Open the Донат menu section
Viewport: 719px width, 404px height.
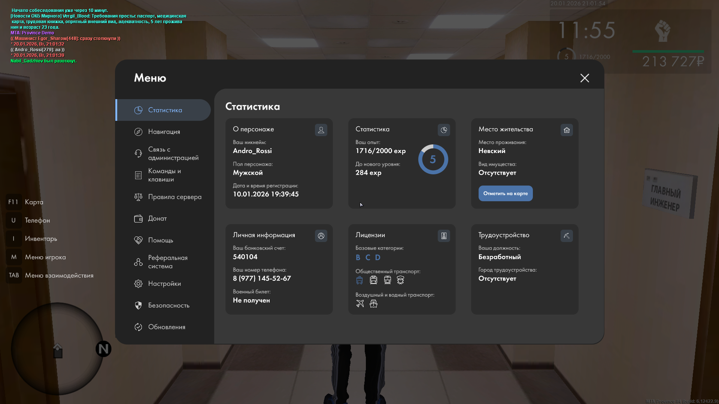pos(157,218)
